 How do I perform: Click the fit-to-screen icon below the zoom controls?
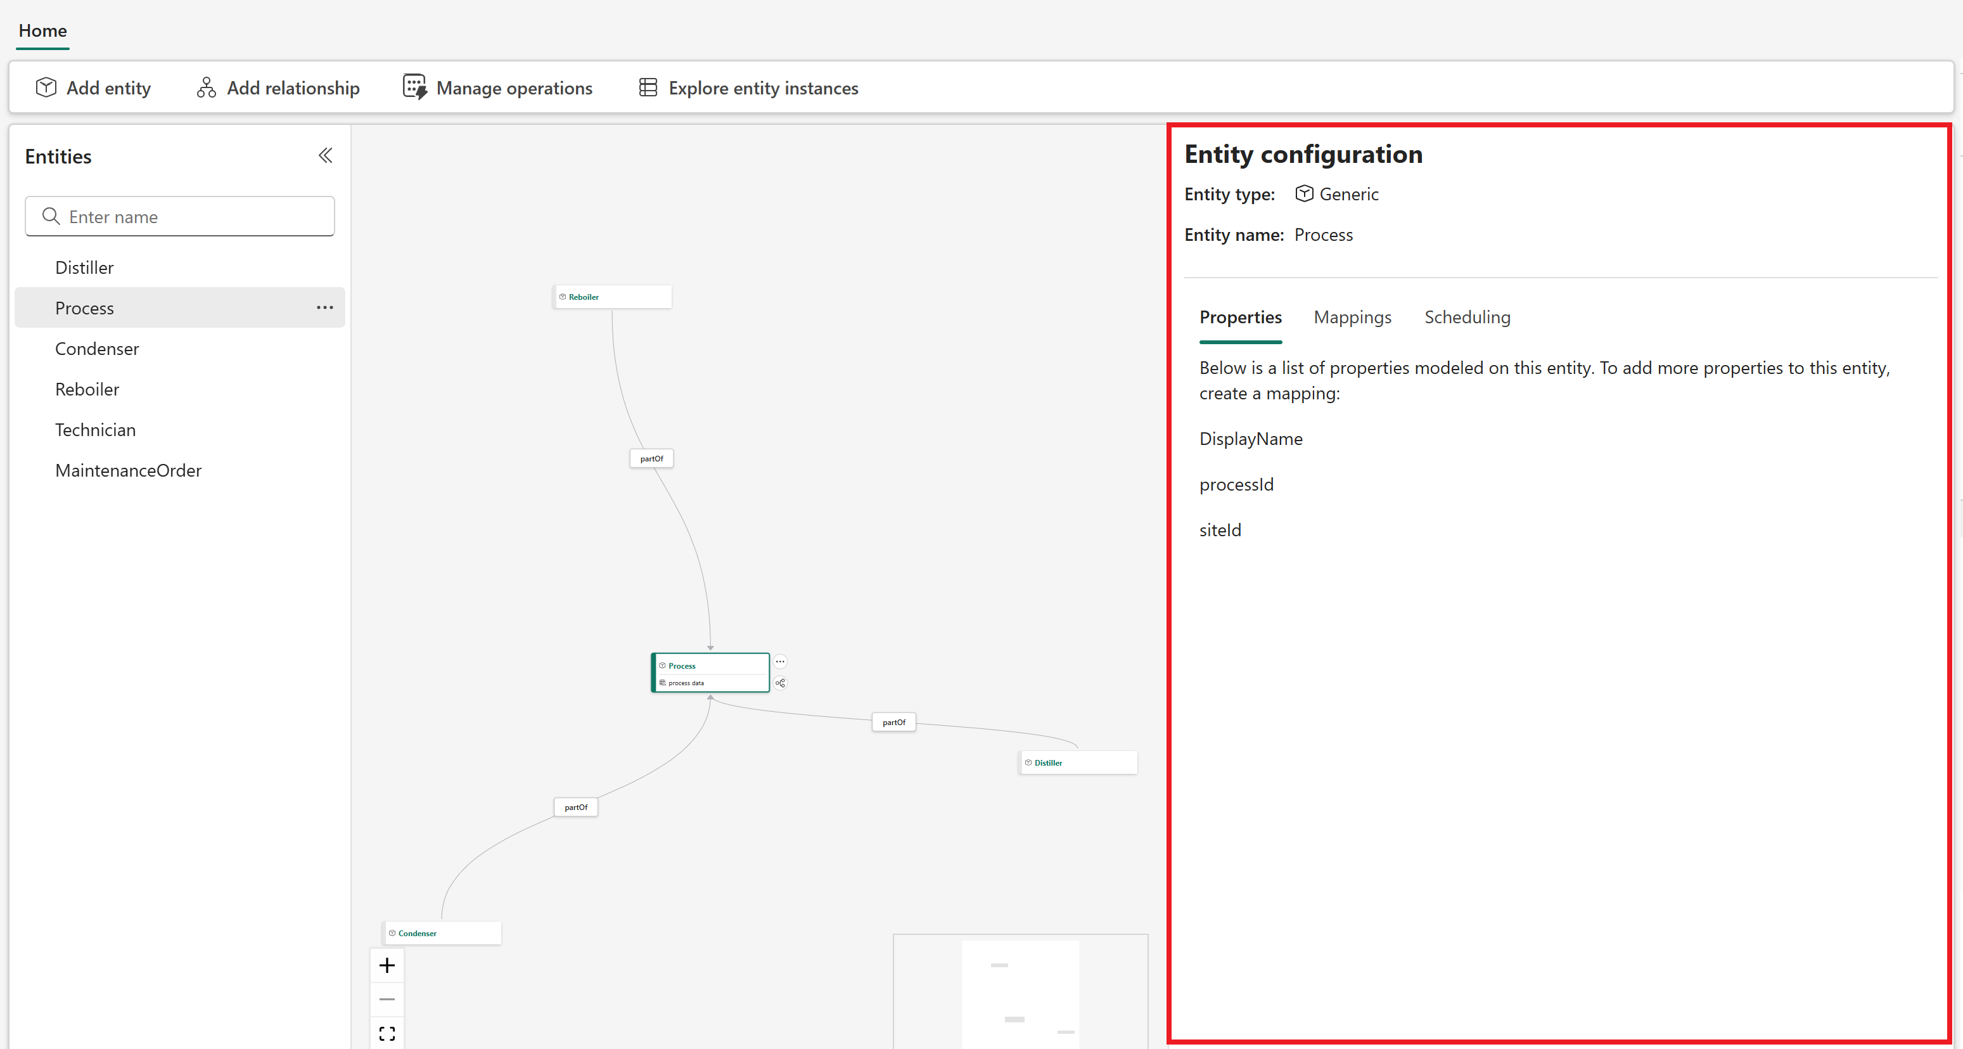click(x=387, y=1033)
